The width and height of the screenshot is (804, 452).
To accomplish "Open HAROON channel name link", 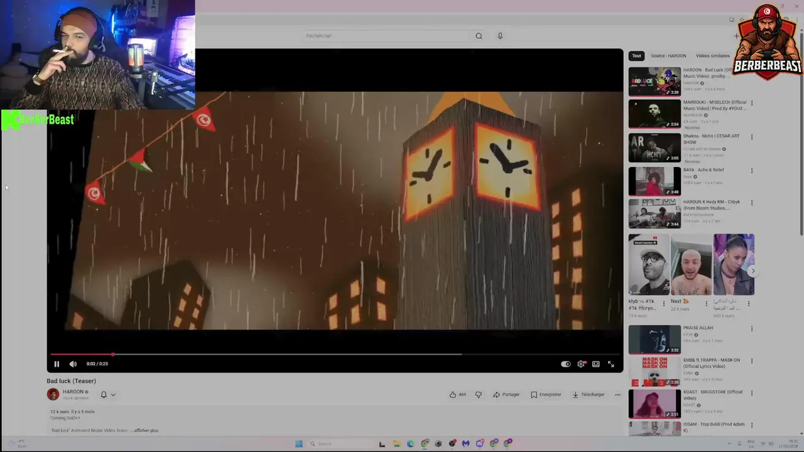I will point(73,392).
